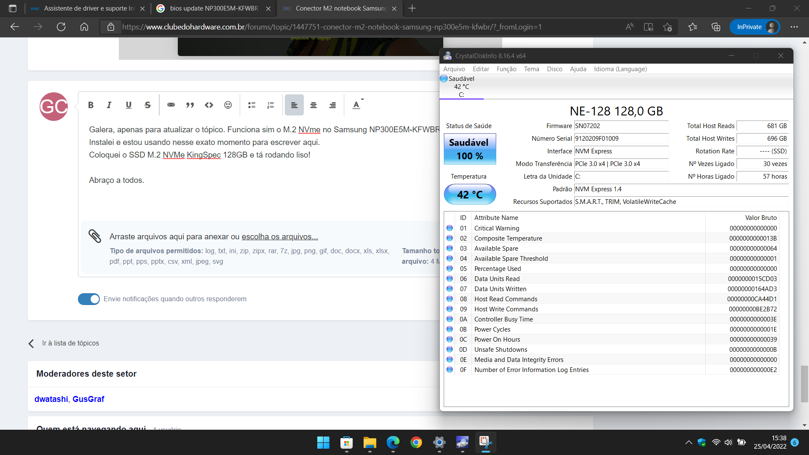Screen dimensions: 809x455
Task: Open Microsoft Store from taskbar
Action: point(346,442)
